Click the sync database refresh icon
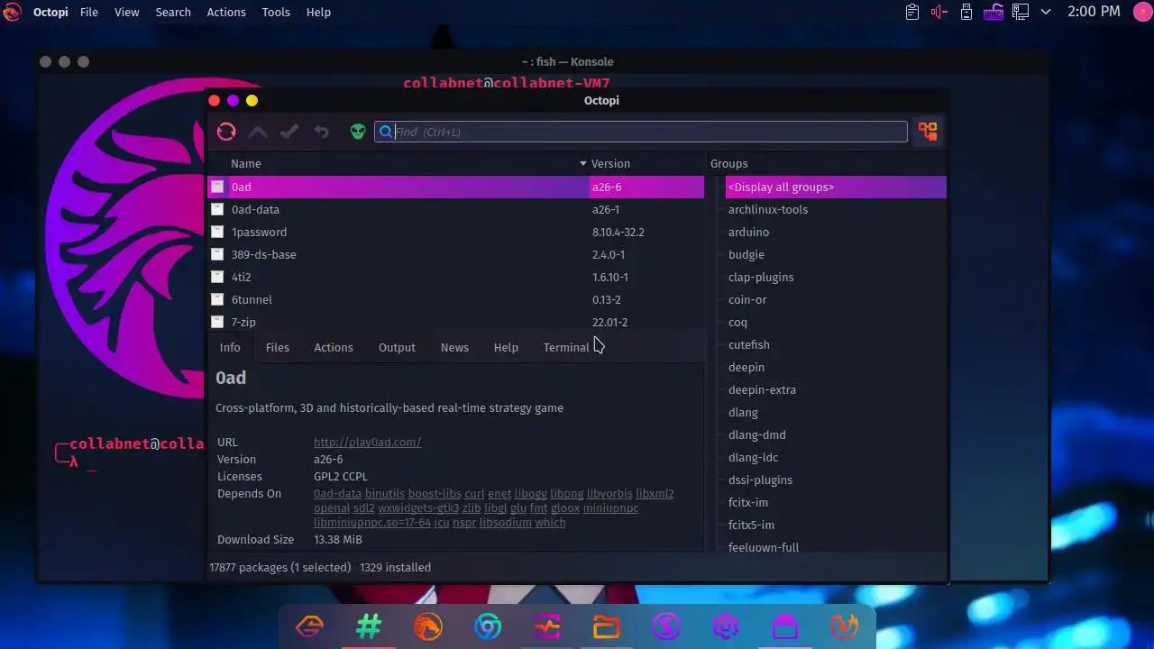 point(226,132)
